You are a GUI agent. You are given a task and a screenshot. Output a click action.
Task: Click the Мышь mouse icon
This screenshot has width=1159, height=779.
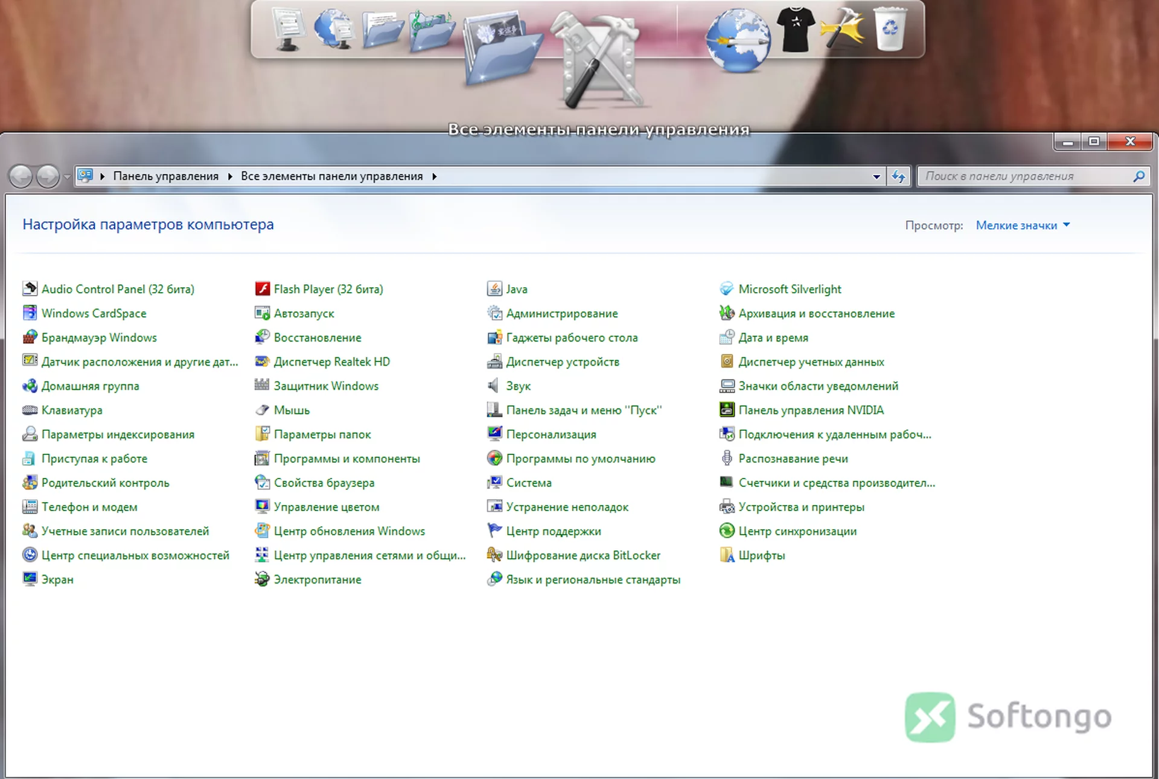(x=262, y=410)
